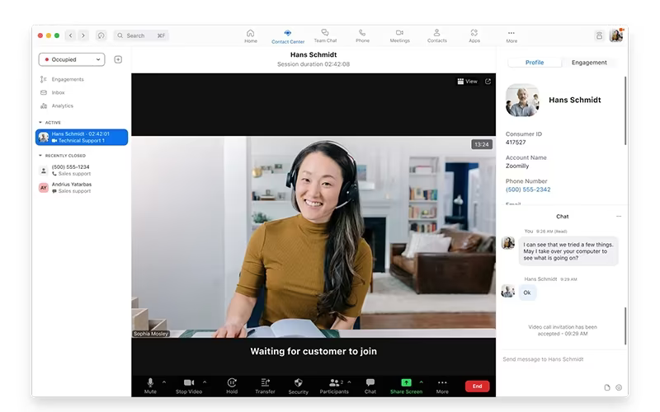The width and height of the screenshot is (660, 412).
Task: Open the emoji picker in chat
Action: pyautogui.click(x=619, y=387)
